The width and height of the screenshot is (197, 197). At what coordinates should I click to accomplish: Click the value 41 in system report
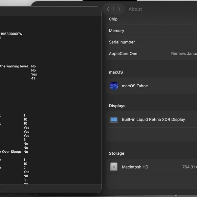(x=33, y=78)
